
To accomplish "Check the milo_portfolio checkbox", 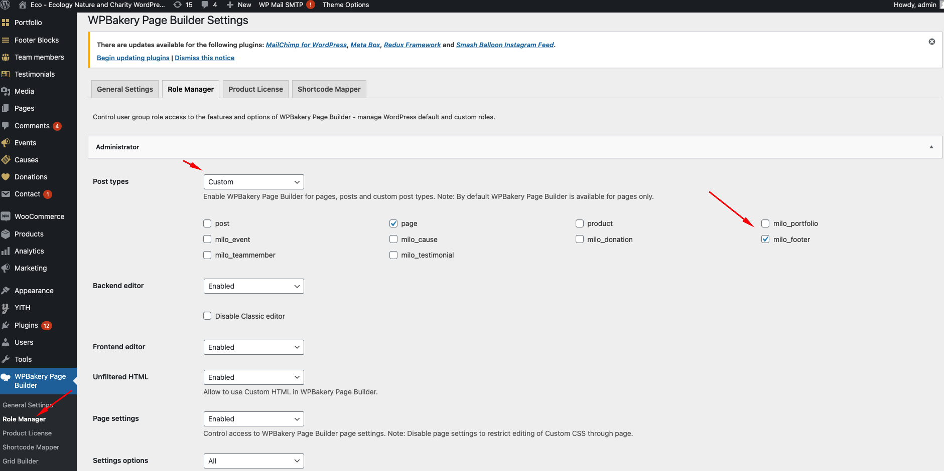I will pos(765,223).
